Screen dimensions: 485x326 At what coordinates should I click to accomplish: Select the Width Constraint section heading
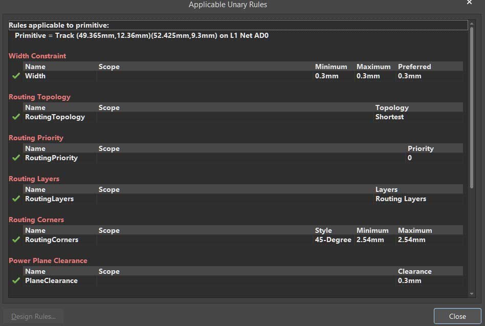click(37, 56)
